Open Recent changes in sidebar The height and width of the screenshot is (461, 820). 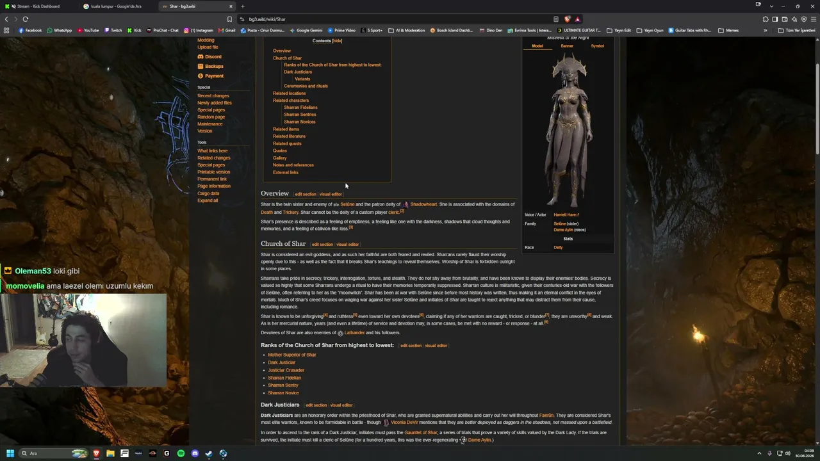click(213, 96)
